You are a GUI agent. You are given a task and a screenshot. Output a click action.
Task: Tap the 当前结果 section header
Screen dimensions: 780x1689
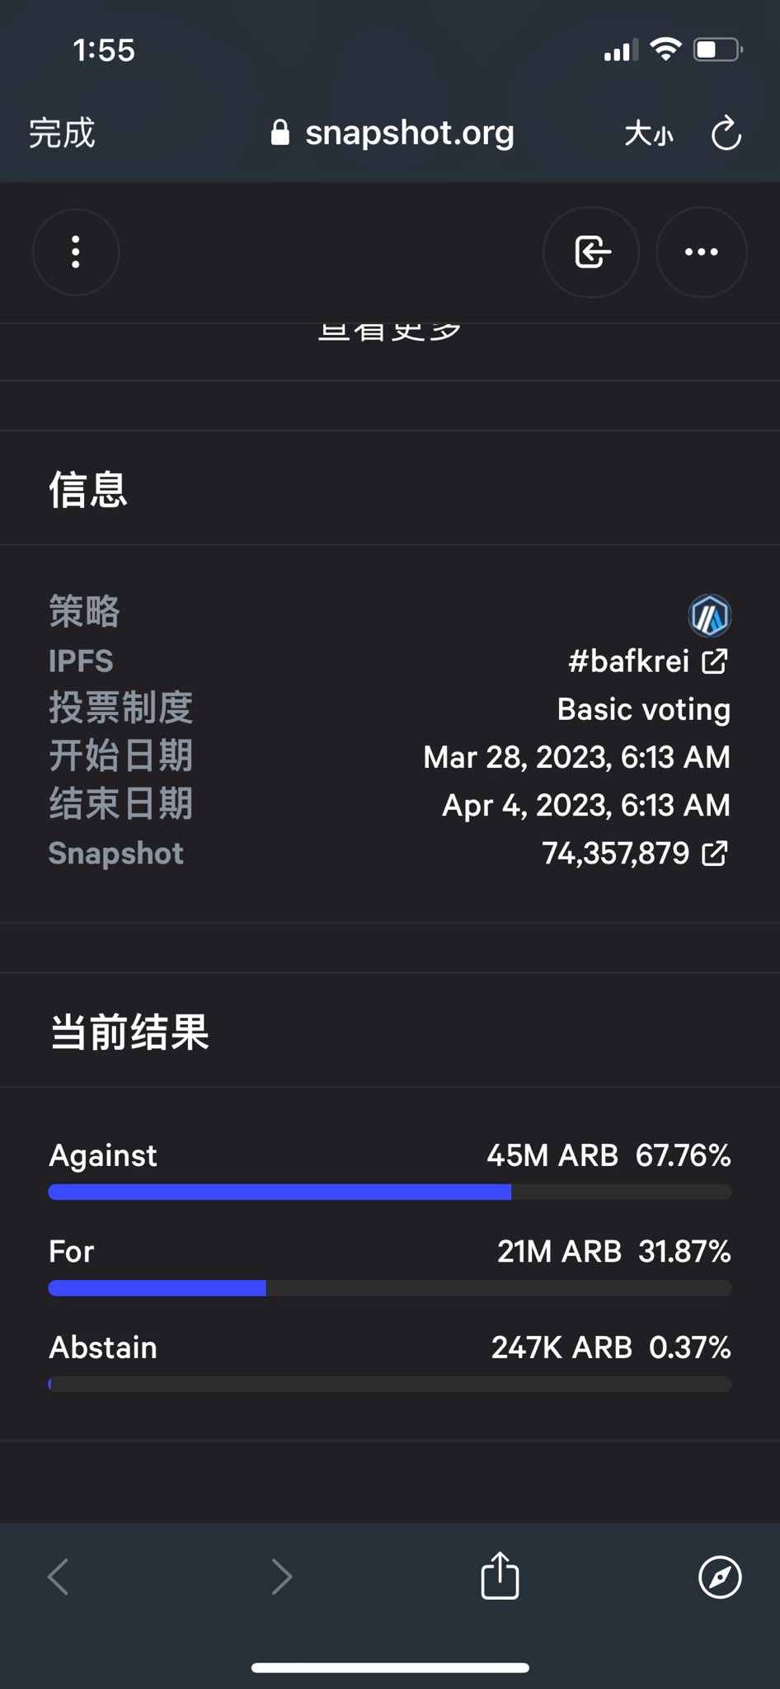pos(129,1032)
